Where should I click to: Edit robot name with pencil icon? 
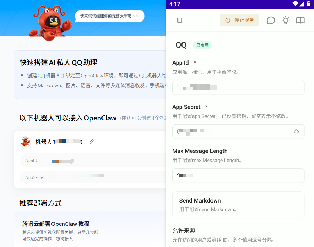[92, 142]
